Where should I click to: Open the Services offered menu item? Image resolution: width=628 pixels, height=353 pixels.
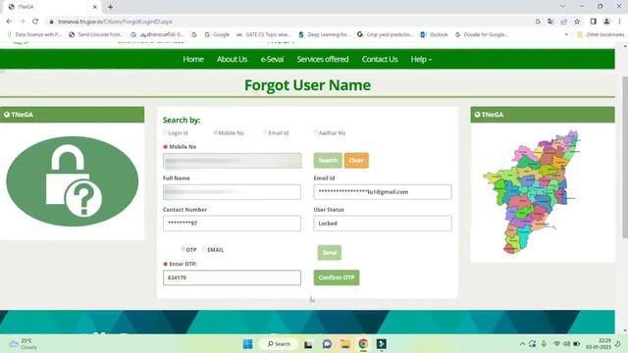click(x=323, y=59)
